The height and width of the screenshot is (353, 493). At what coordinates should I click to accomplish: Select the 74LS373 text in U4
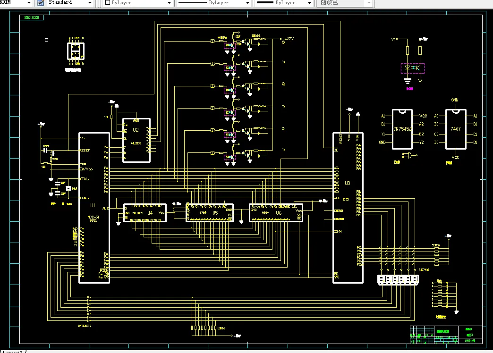137,213
